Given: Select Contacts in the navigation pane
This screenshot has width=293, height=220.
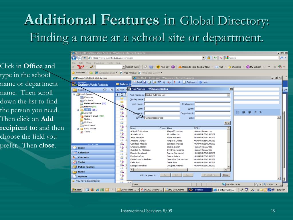Looking at the screenshot, I should [x=83, y=157].
